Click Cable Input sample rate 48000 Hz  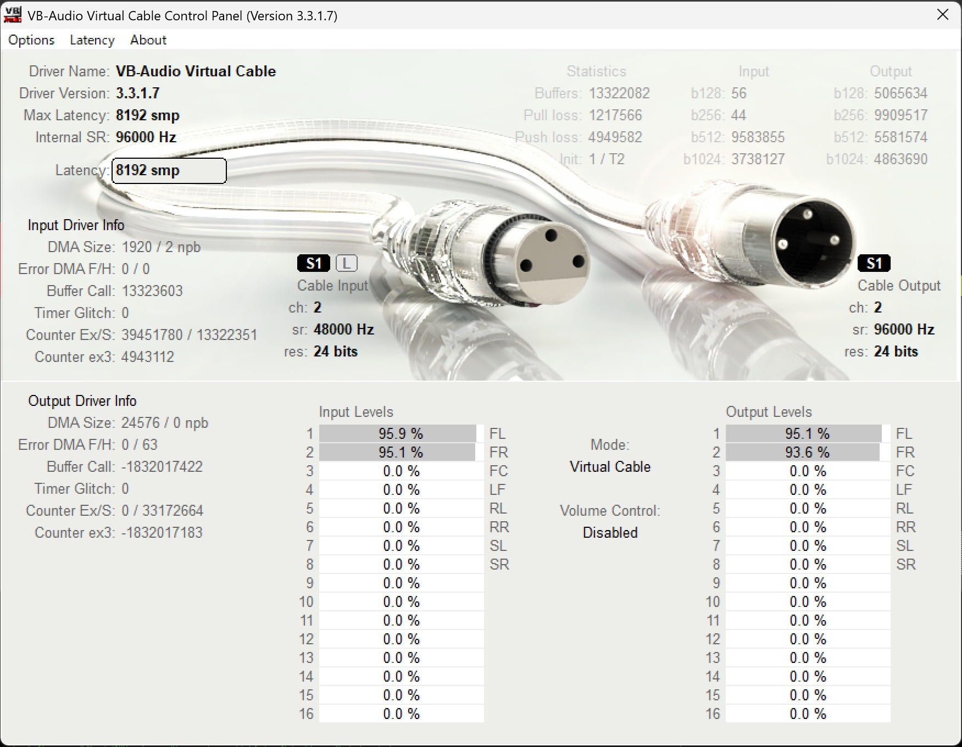click(344, 330)
